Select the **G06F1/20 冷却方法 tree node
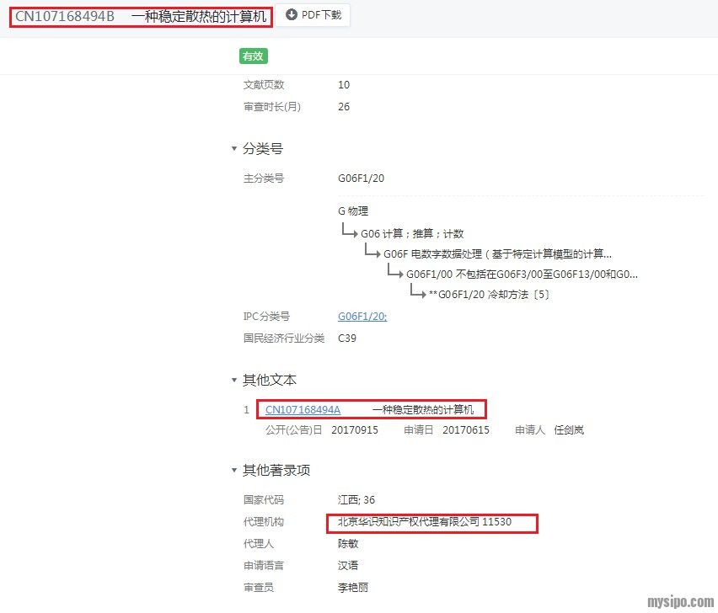The image size is (718, 613). point(489,295)
